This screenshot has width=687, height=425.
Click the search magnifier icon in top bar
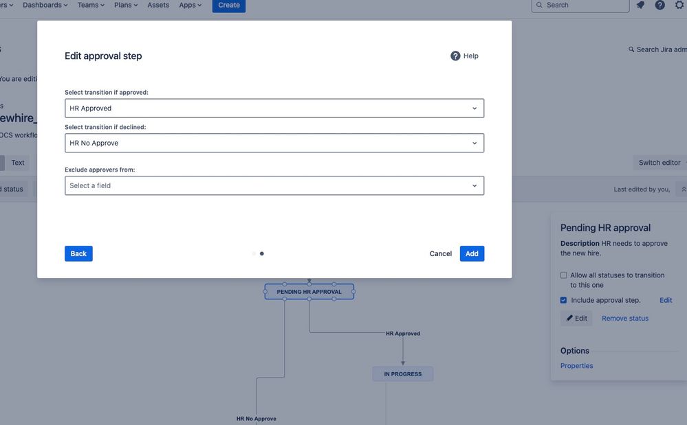point(539,5)
